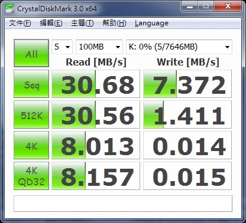Open the 文件(F) menu

click(20, 23)
